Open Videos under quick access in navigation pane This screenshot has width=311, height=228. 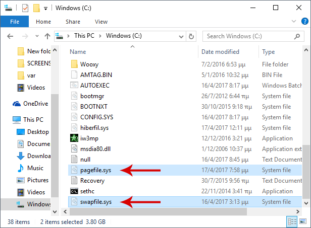[x=31, y=88]
